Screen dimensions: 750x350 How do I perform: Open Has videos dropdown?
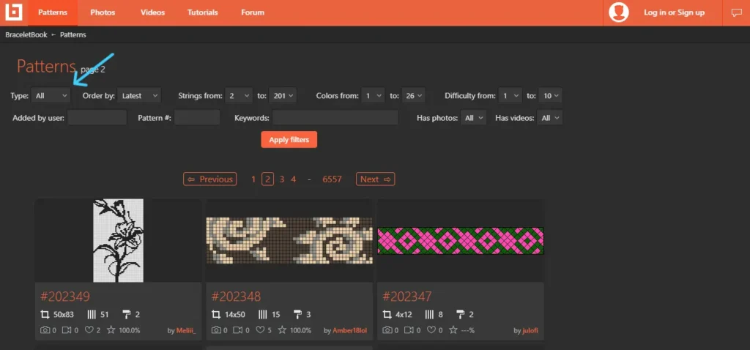point(549,118)
